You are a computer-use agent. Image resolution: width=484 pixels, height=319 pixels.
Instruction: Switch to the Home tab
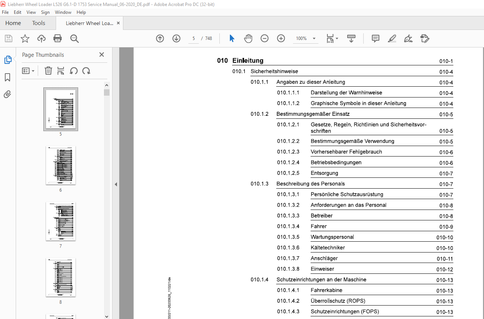(13, 23)
